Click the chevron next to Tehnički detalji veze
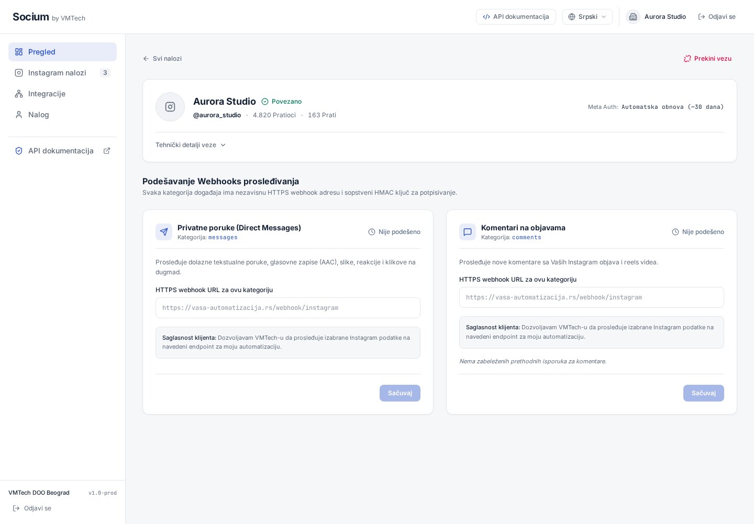Image resolution: width=754 pixels, height=524 pixels. [223, 145]
